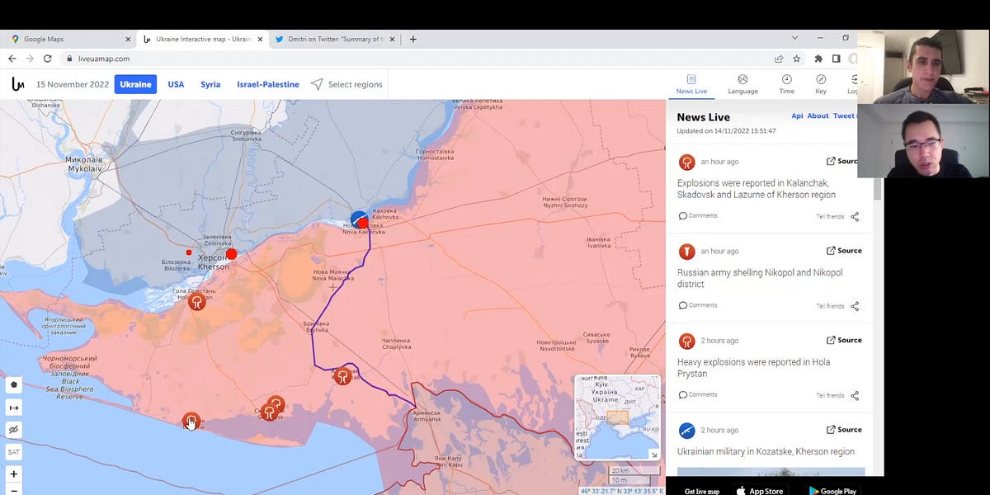Image resolution: width=990 pixels, height=495 pixels.
Task: Open the browser tabs list chevron
Action: (794, 38)
